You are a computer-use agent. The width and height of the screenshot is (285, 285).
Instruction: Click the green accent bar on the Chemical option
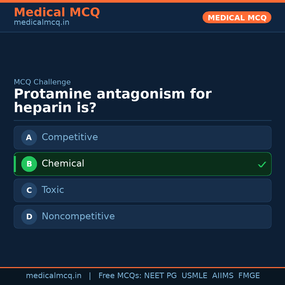[x=15, y=164]
